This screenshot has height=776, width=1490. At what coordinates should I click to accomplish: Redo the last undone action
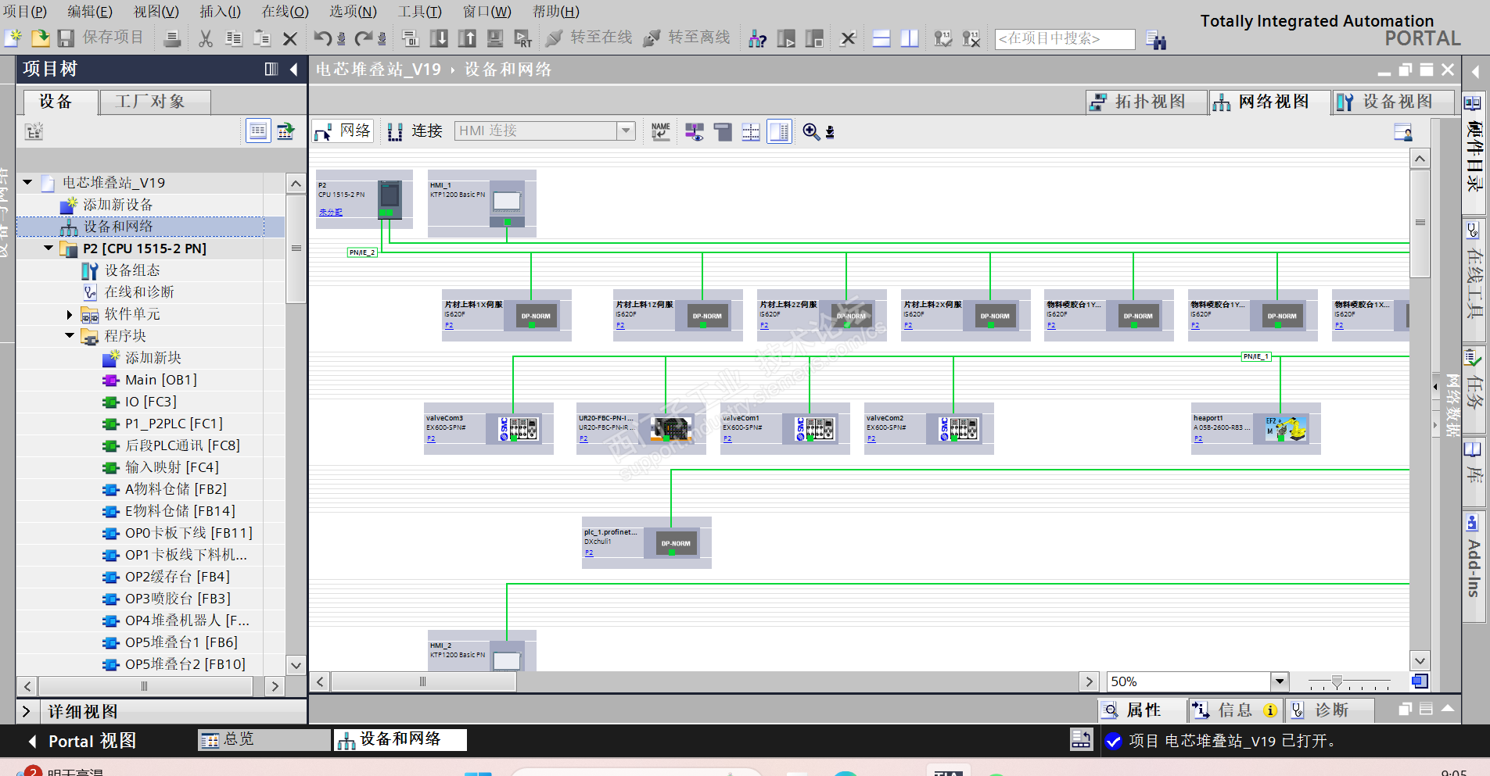pos(364,38)
